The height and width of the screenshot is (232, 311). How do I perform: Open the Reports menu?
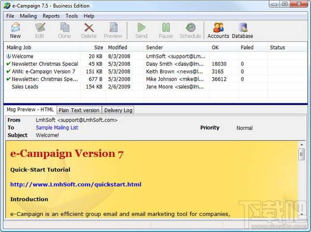51,16
